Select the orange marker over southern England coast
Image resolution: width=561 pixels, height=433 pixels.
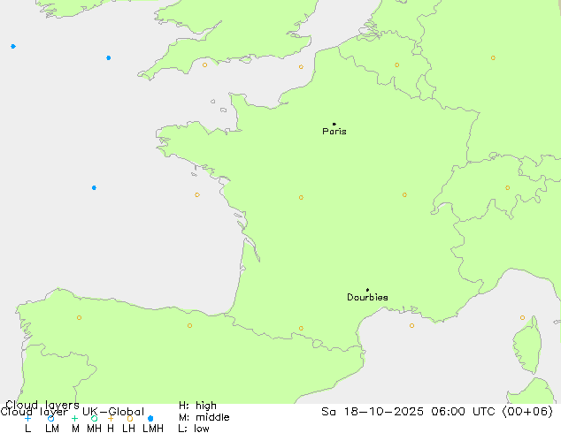[204, 65]
